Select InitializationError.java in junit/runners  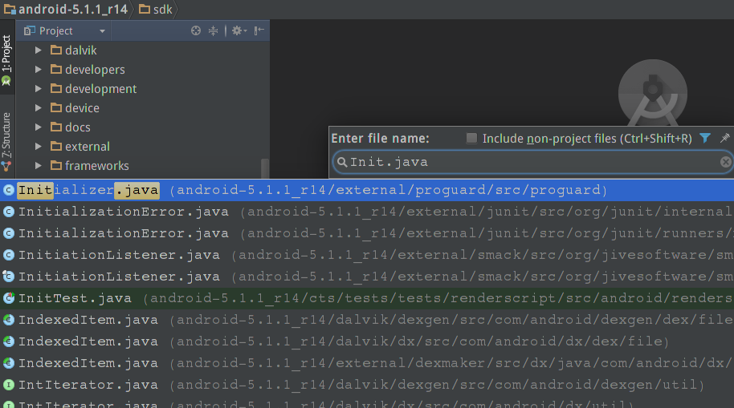367,233
